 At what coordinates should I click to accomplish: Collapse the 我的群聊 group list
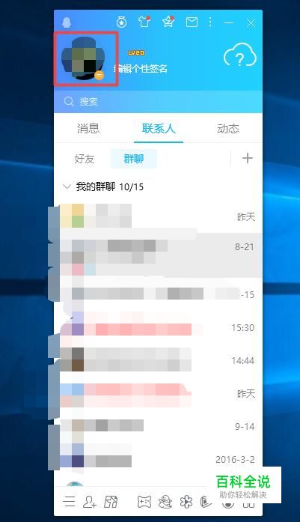tap(67, 186)
